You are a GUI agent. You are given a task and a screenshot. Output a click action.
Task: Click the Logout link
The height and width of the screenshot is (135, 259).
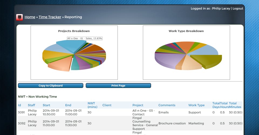coord(238,8)
